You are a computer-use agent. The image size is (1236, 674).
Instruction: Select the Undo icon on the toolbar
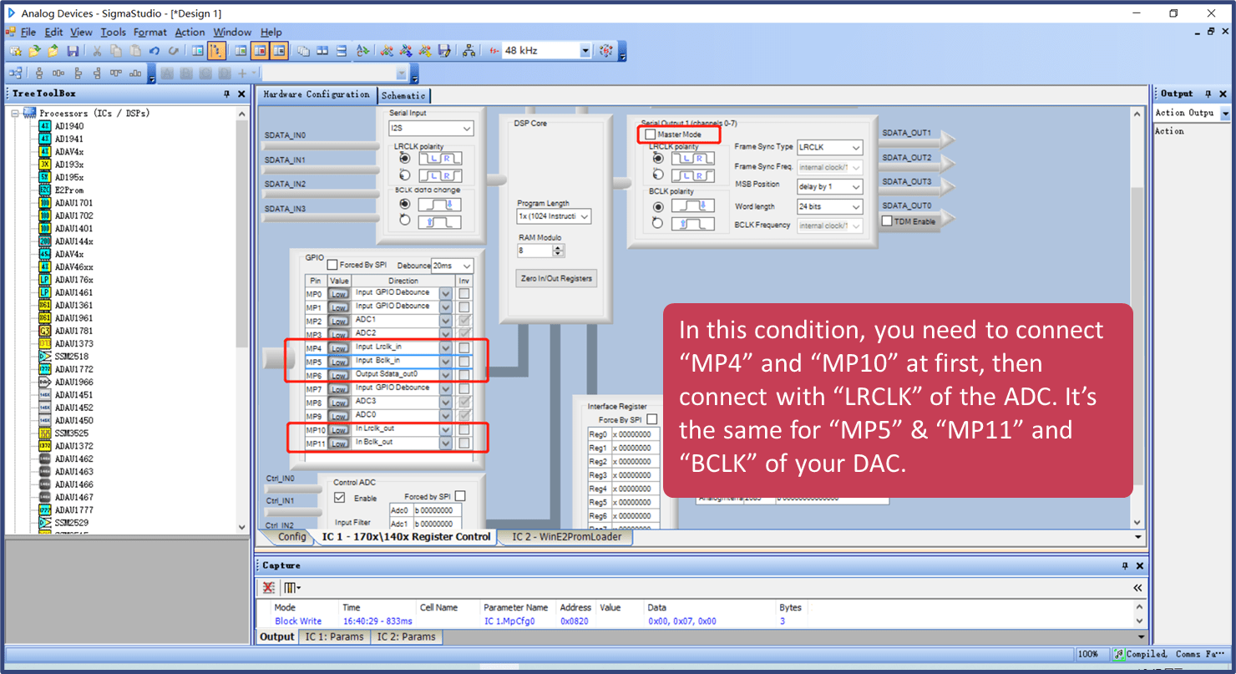(154, 51)
